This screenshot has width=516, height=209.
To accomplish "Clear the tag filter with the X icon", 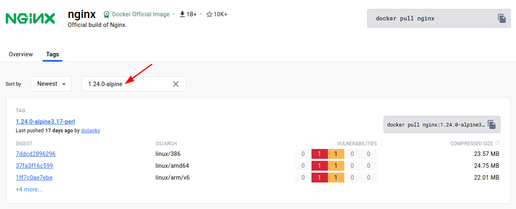I will pos(176,84).
